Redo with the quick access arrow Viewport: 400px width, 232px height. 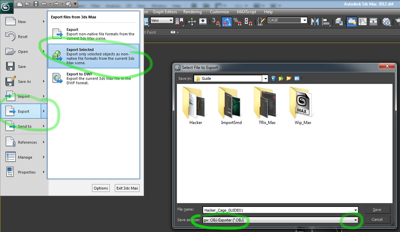pyautogui.click(x=56, y=4)
